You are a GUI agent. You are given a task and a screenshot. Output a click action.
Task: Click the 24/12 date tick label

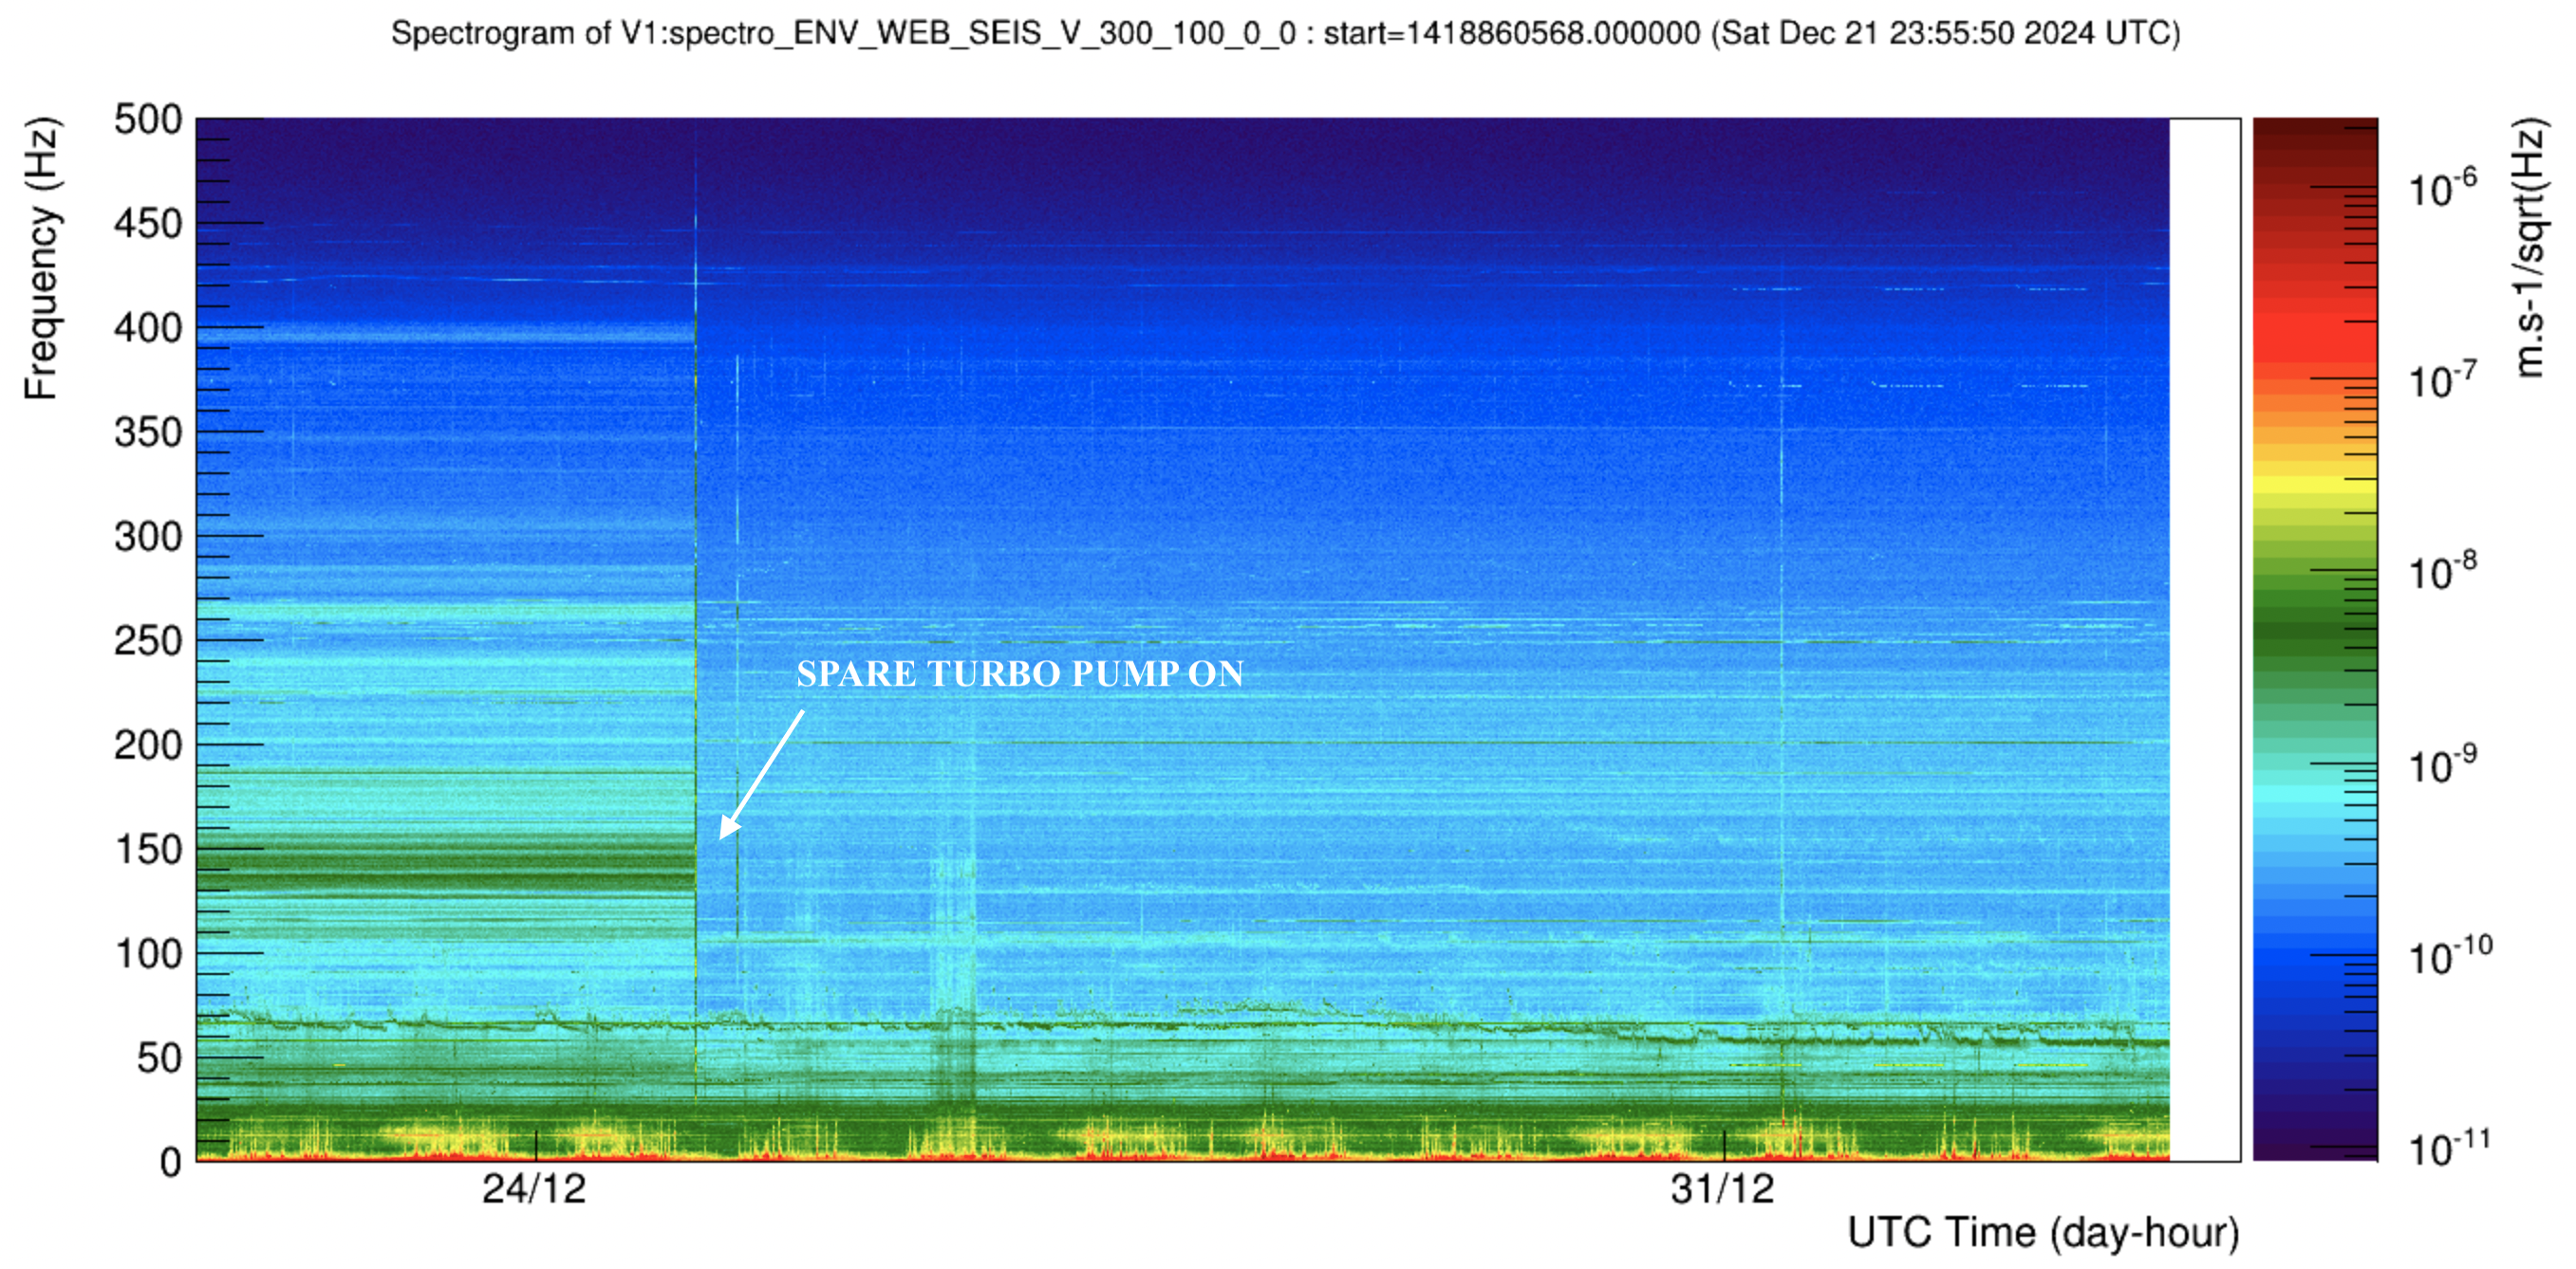(x=534, y=1189)
